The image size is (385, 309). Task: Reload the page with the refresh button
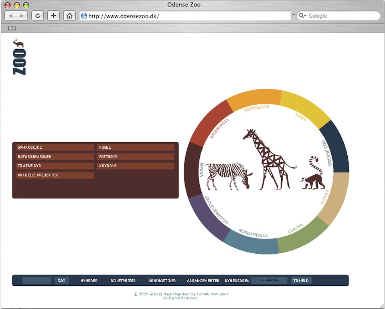coord(38,16)
